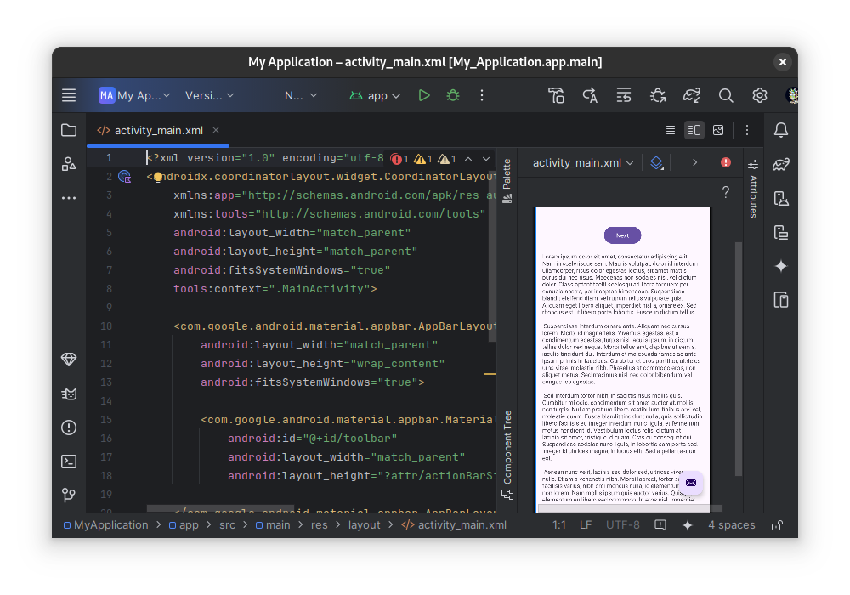Open the Git tool window branch icon

click(69, 496)
